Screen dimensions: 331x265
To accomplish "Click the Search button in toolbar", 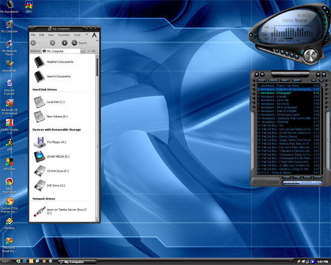I will coord(79,43).
